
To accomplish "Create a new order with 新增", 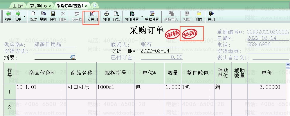I will pos(33,16).
